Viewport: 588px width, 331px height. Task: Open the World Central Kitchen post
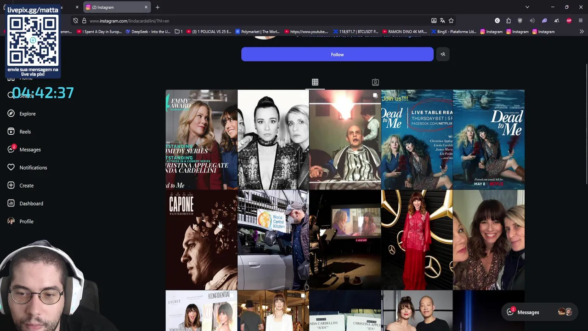[273, 240]
